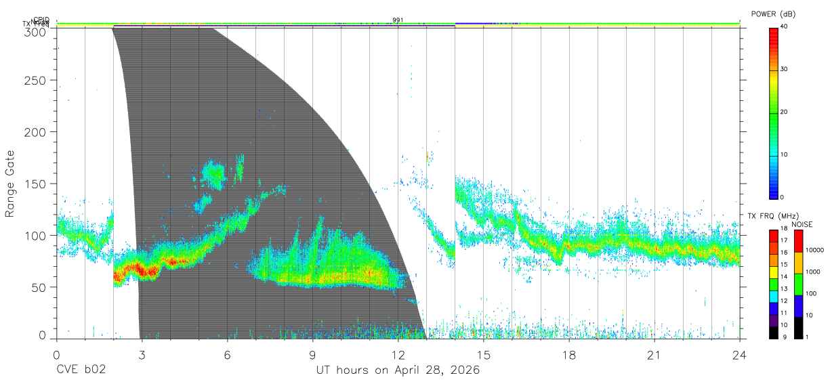Click the 10 label on the noise scale
The image size is (832, 384).
point(809,316)
